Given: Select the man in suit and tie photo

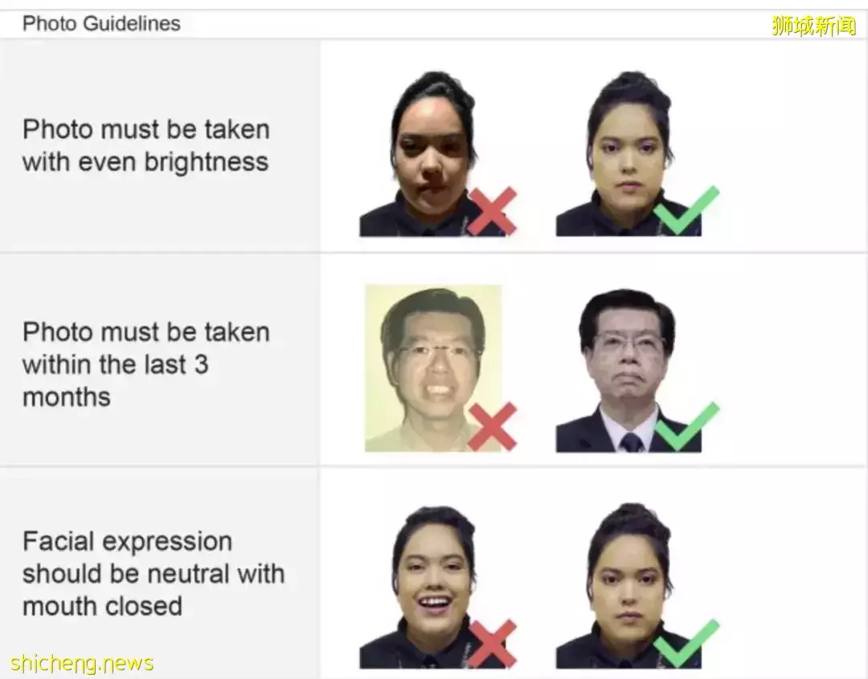Looking at the screenshot, I should click(628, 370).
